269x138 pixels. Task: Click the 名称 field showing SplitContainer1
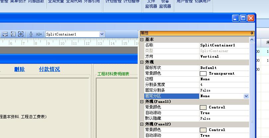224,45
